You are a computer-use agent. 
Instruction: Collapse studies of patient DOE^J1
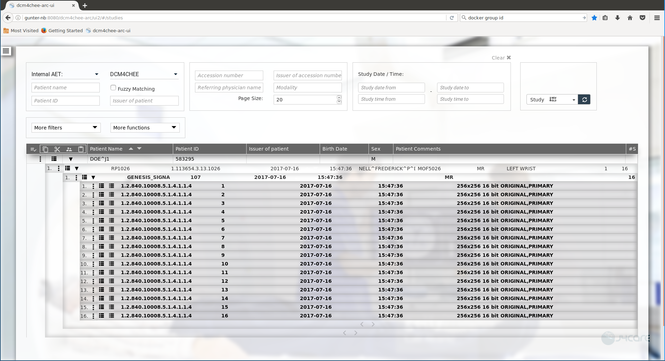click(71, 159)
